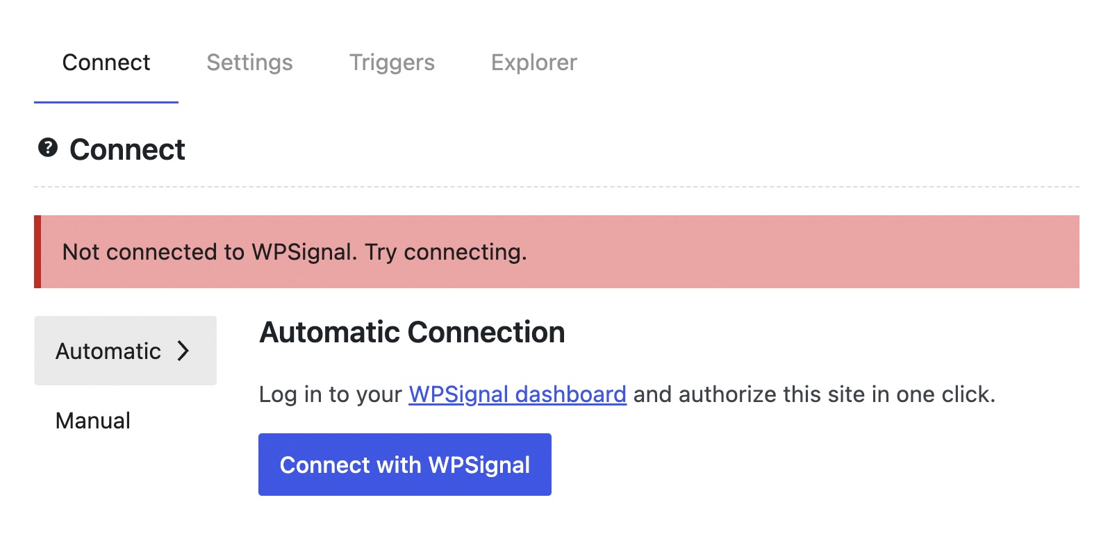The width and height of the screenshot is (1117, 543).
Task: Switch to the Explorer tab
Action: 534,62
